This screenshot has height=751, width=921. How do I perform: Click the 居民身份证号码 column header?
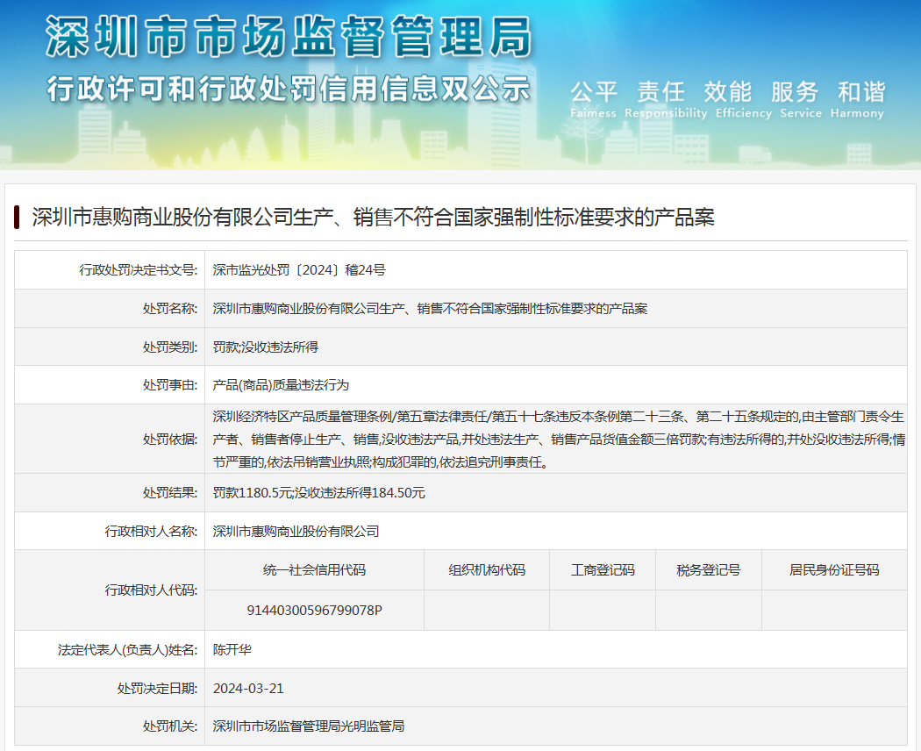(x=833, y=569)
